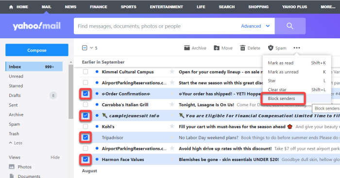Click the Archive box icon in toolbar

187,48
